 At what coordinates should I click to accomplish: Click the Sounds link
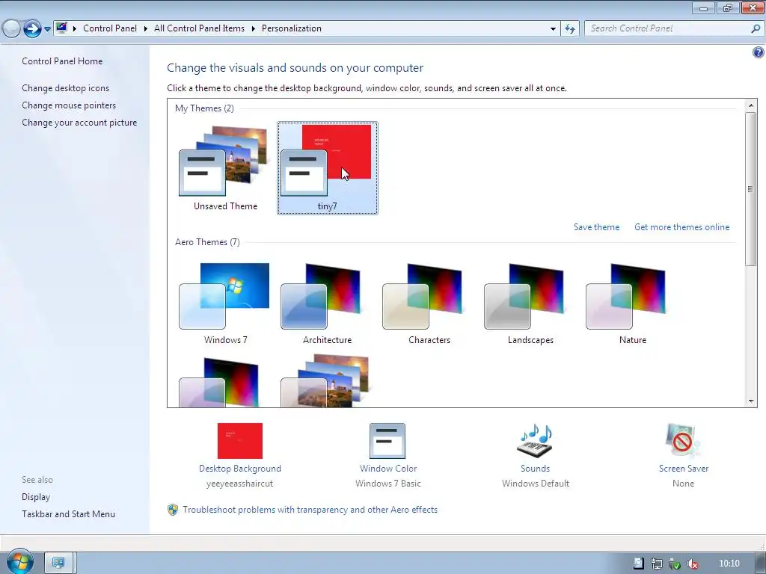pos(535,469)
